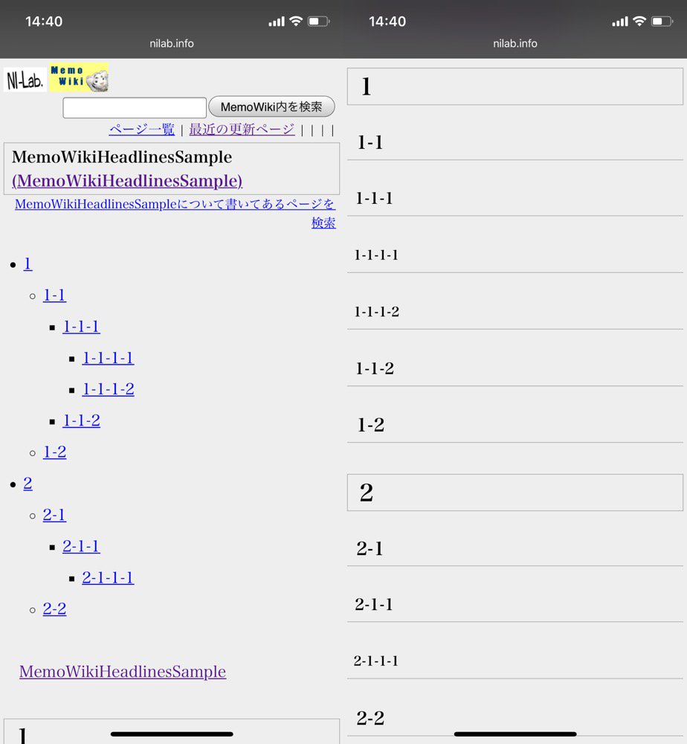
Task: Click the 2-2 contents link
Action: click(54, 609)
